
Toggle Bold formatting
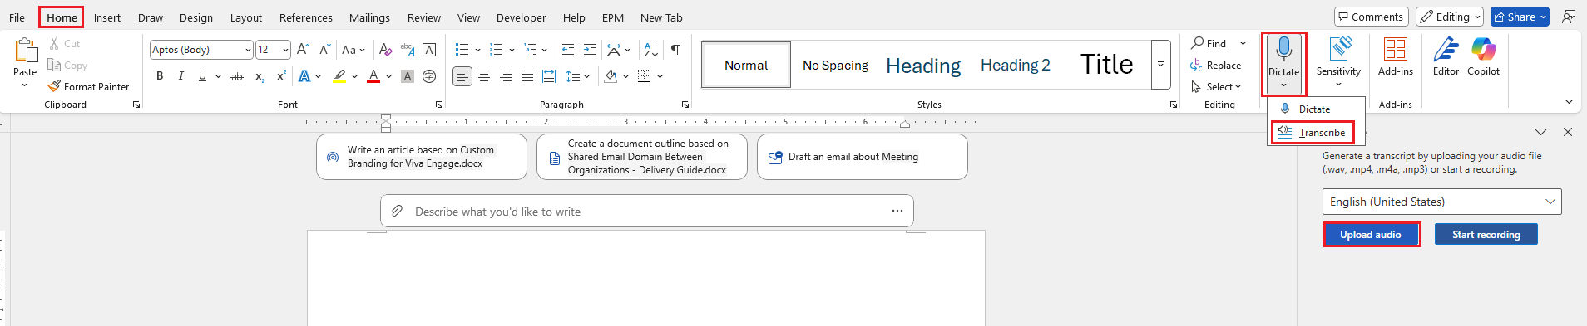(x=160, y=76)
